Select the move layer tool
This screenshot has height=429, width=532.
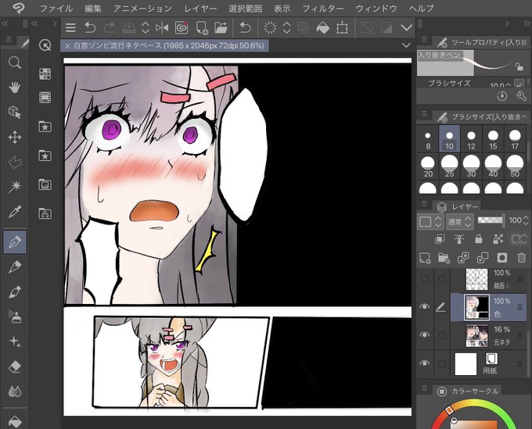point(15,138)
